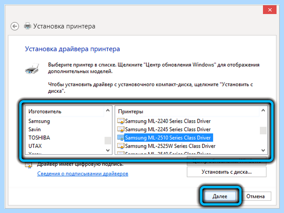The height and width of the screenshot is (213, 284).
Task: Click the printers list scrollbar thumb
Action: (263, 131)
